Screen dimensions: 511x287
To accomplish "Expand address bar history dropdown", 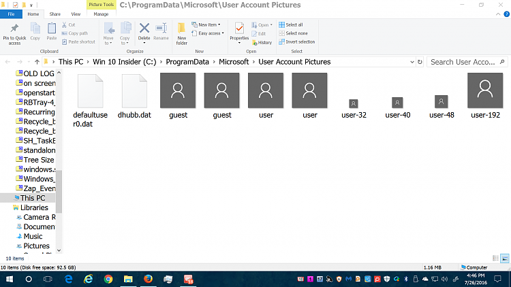I will (x=412, y=62).
